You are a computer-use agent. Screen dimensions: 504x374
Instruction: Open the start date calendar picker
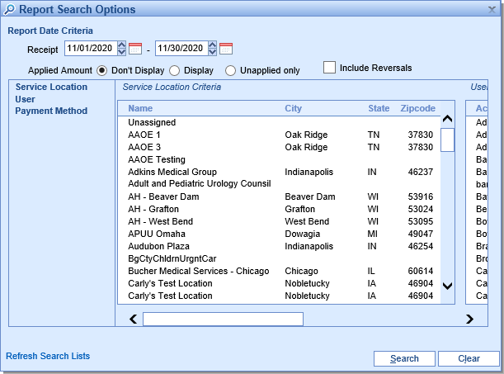point(136,49)
